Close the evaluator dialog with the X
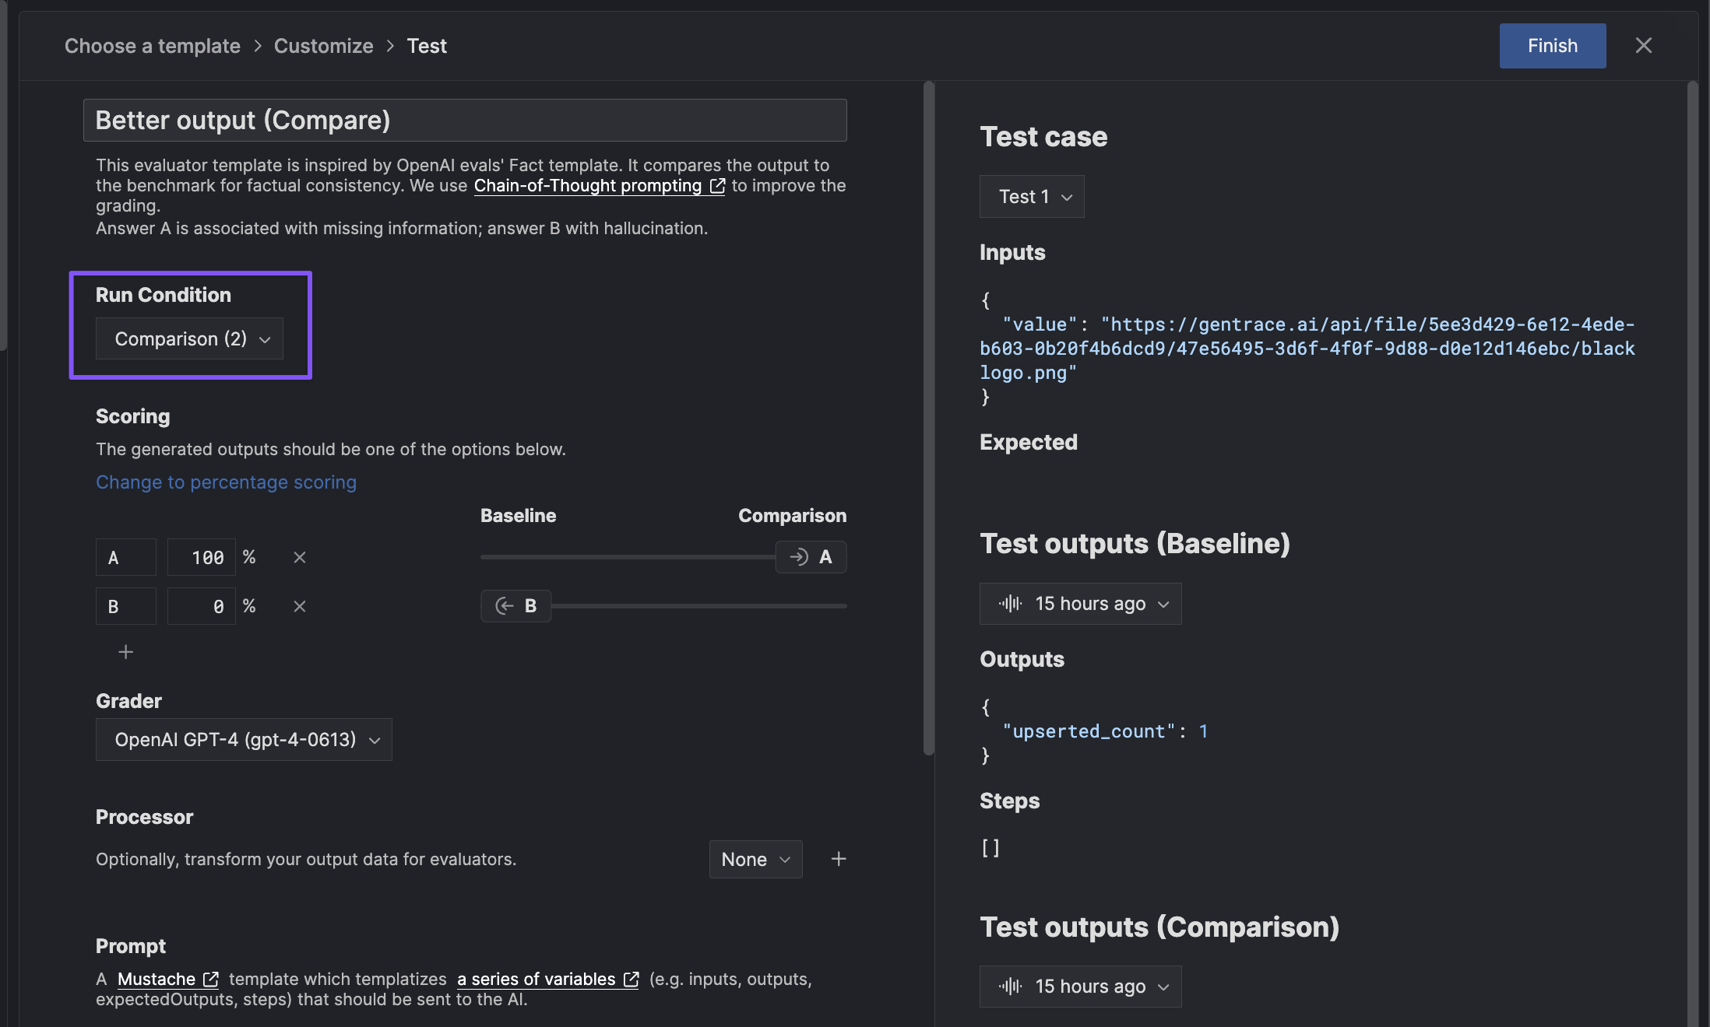This screenshot has height=1027, width=1710. (1643, 46)
